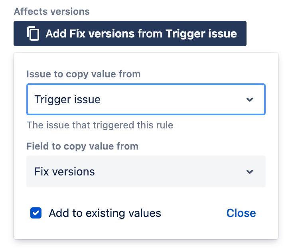Viewport: 292px width, 252px height.
Task: Open the 'Issue to copy value from' dropdown
Action: pos(146,99)
